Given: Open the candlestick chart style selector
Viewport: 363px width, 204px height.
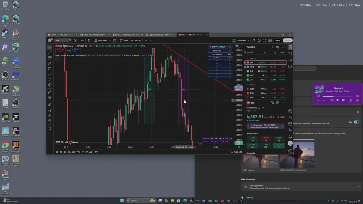Looking at the screenshot, I should tap(89, 40).
